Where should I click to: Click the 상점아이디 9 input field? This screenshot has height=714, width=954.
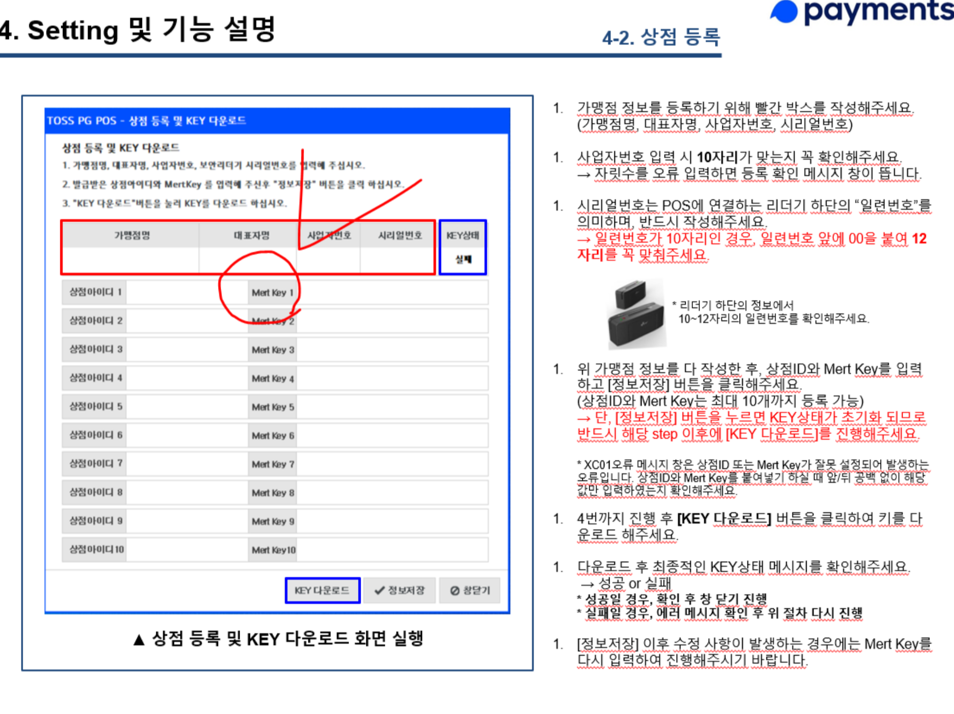[x=187, y=521]
